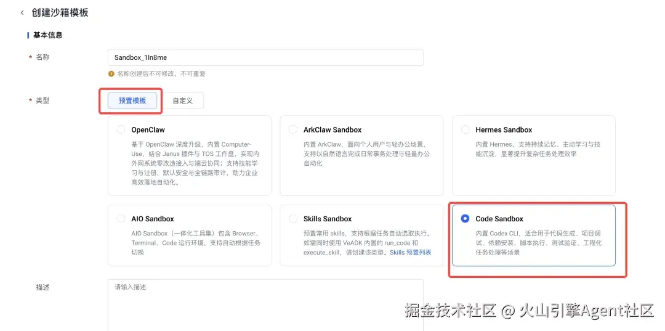Image resolution: width=665 pixels, height=331 pixels.
Task: Click the 请输入描述 description text area
Action: [265, 305]
